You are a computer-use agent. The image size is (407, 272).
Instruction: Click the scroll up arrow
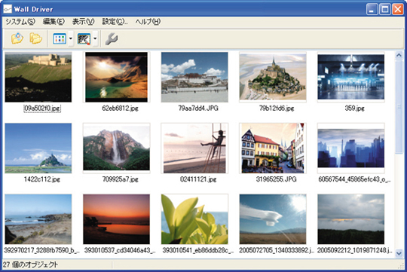[399, 55]
